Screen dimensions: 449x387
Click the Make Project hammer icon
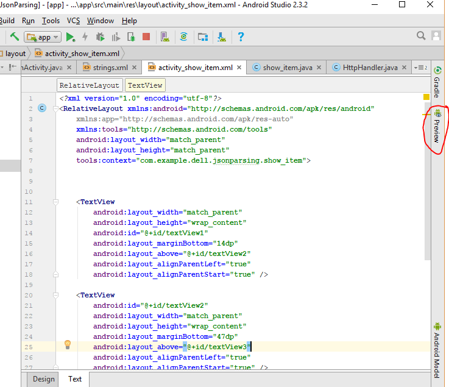pos(15,37)
